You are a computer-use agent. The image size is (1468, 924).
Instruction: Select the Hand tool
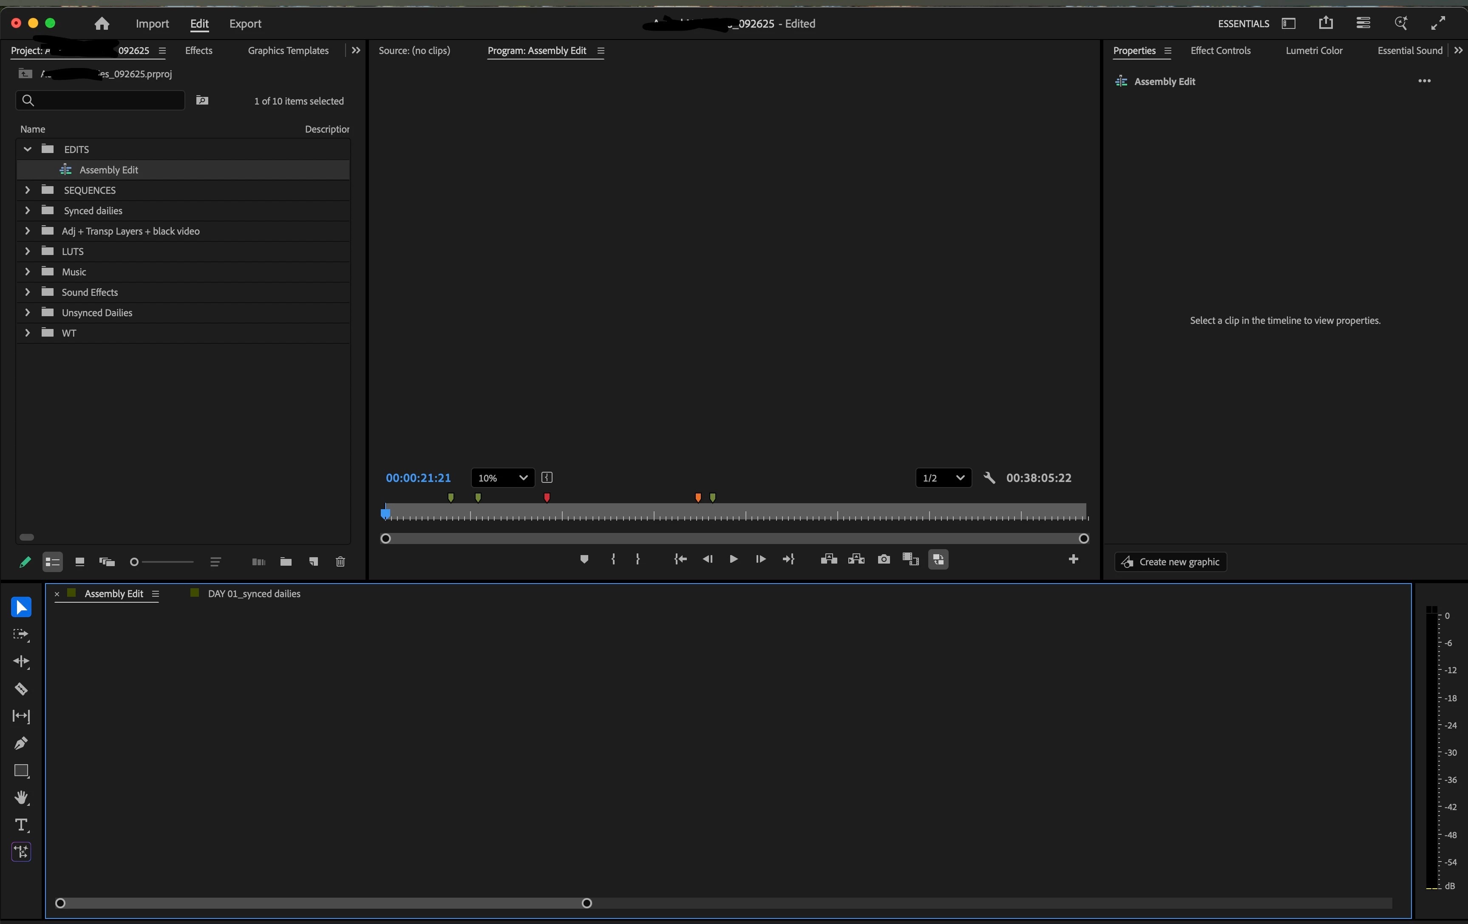(21, 798)
